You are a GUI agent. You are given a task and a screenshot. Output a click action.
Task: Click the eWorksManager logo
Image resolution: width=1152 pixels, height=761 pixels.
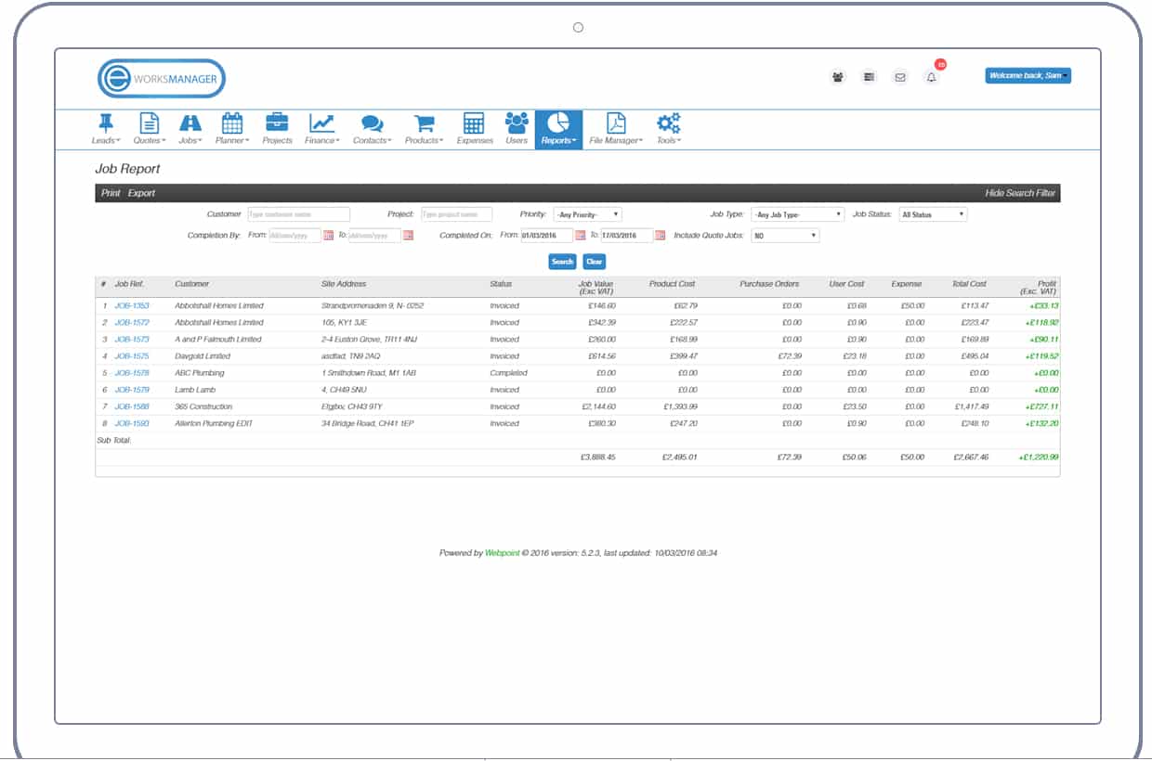(x=162, y=79)
